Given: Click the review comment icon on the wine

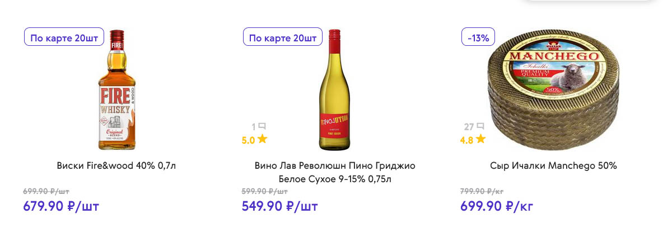Looking at the screenshot, I should [x=262, y=126].
